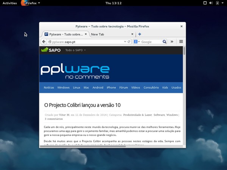The height and width of the screenshot is (170, 227).
Task: Switch to the Pplware tab
Action: point(65,34)
